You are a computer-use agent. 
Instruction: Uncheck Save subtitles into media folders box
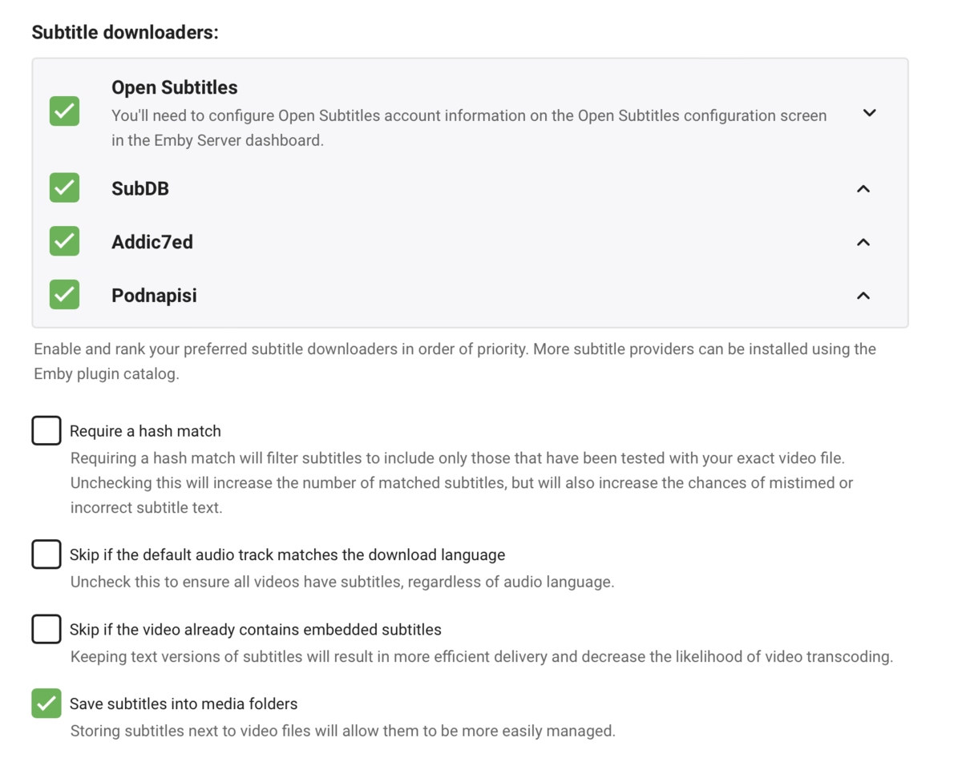pyautogui.click(x=46, y=704)
